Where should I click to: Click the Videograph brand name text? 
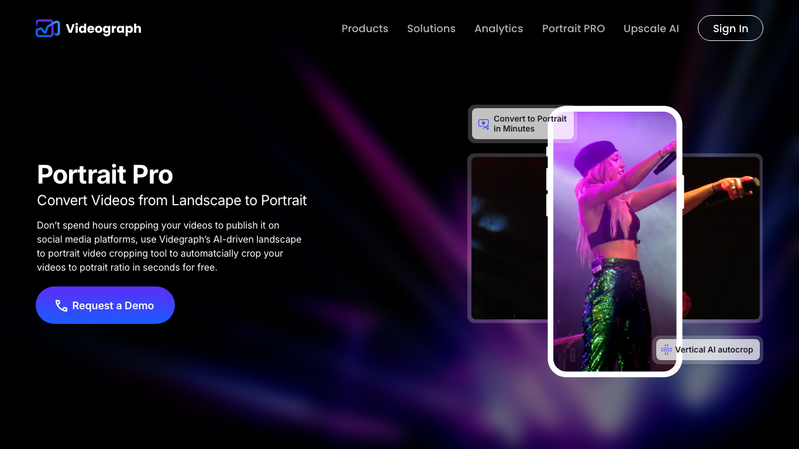104,29
